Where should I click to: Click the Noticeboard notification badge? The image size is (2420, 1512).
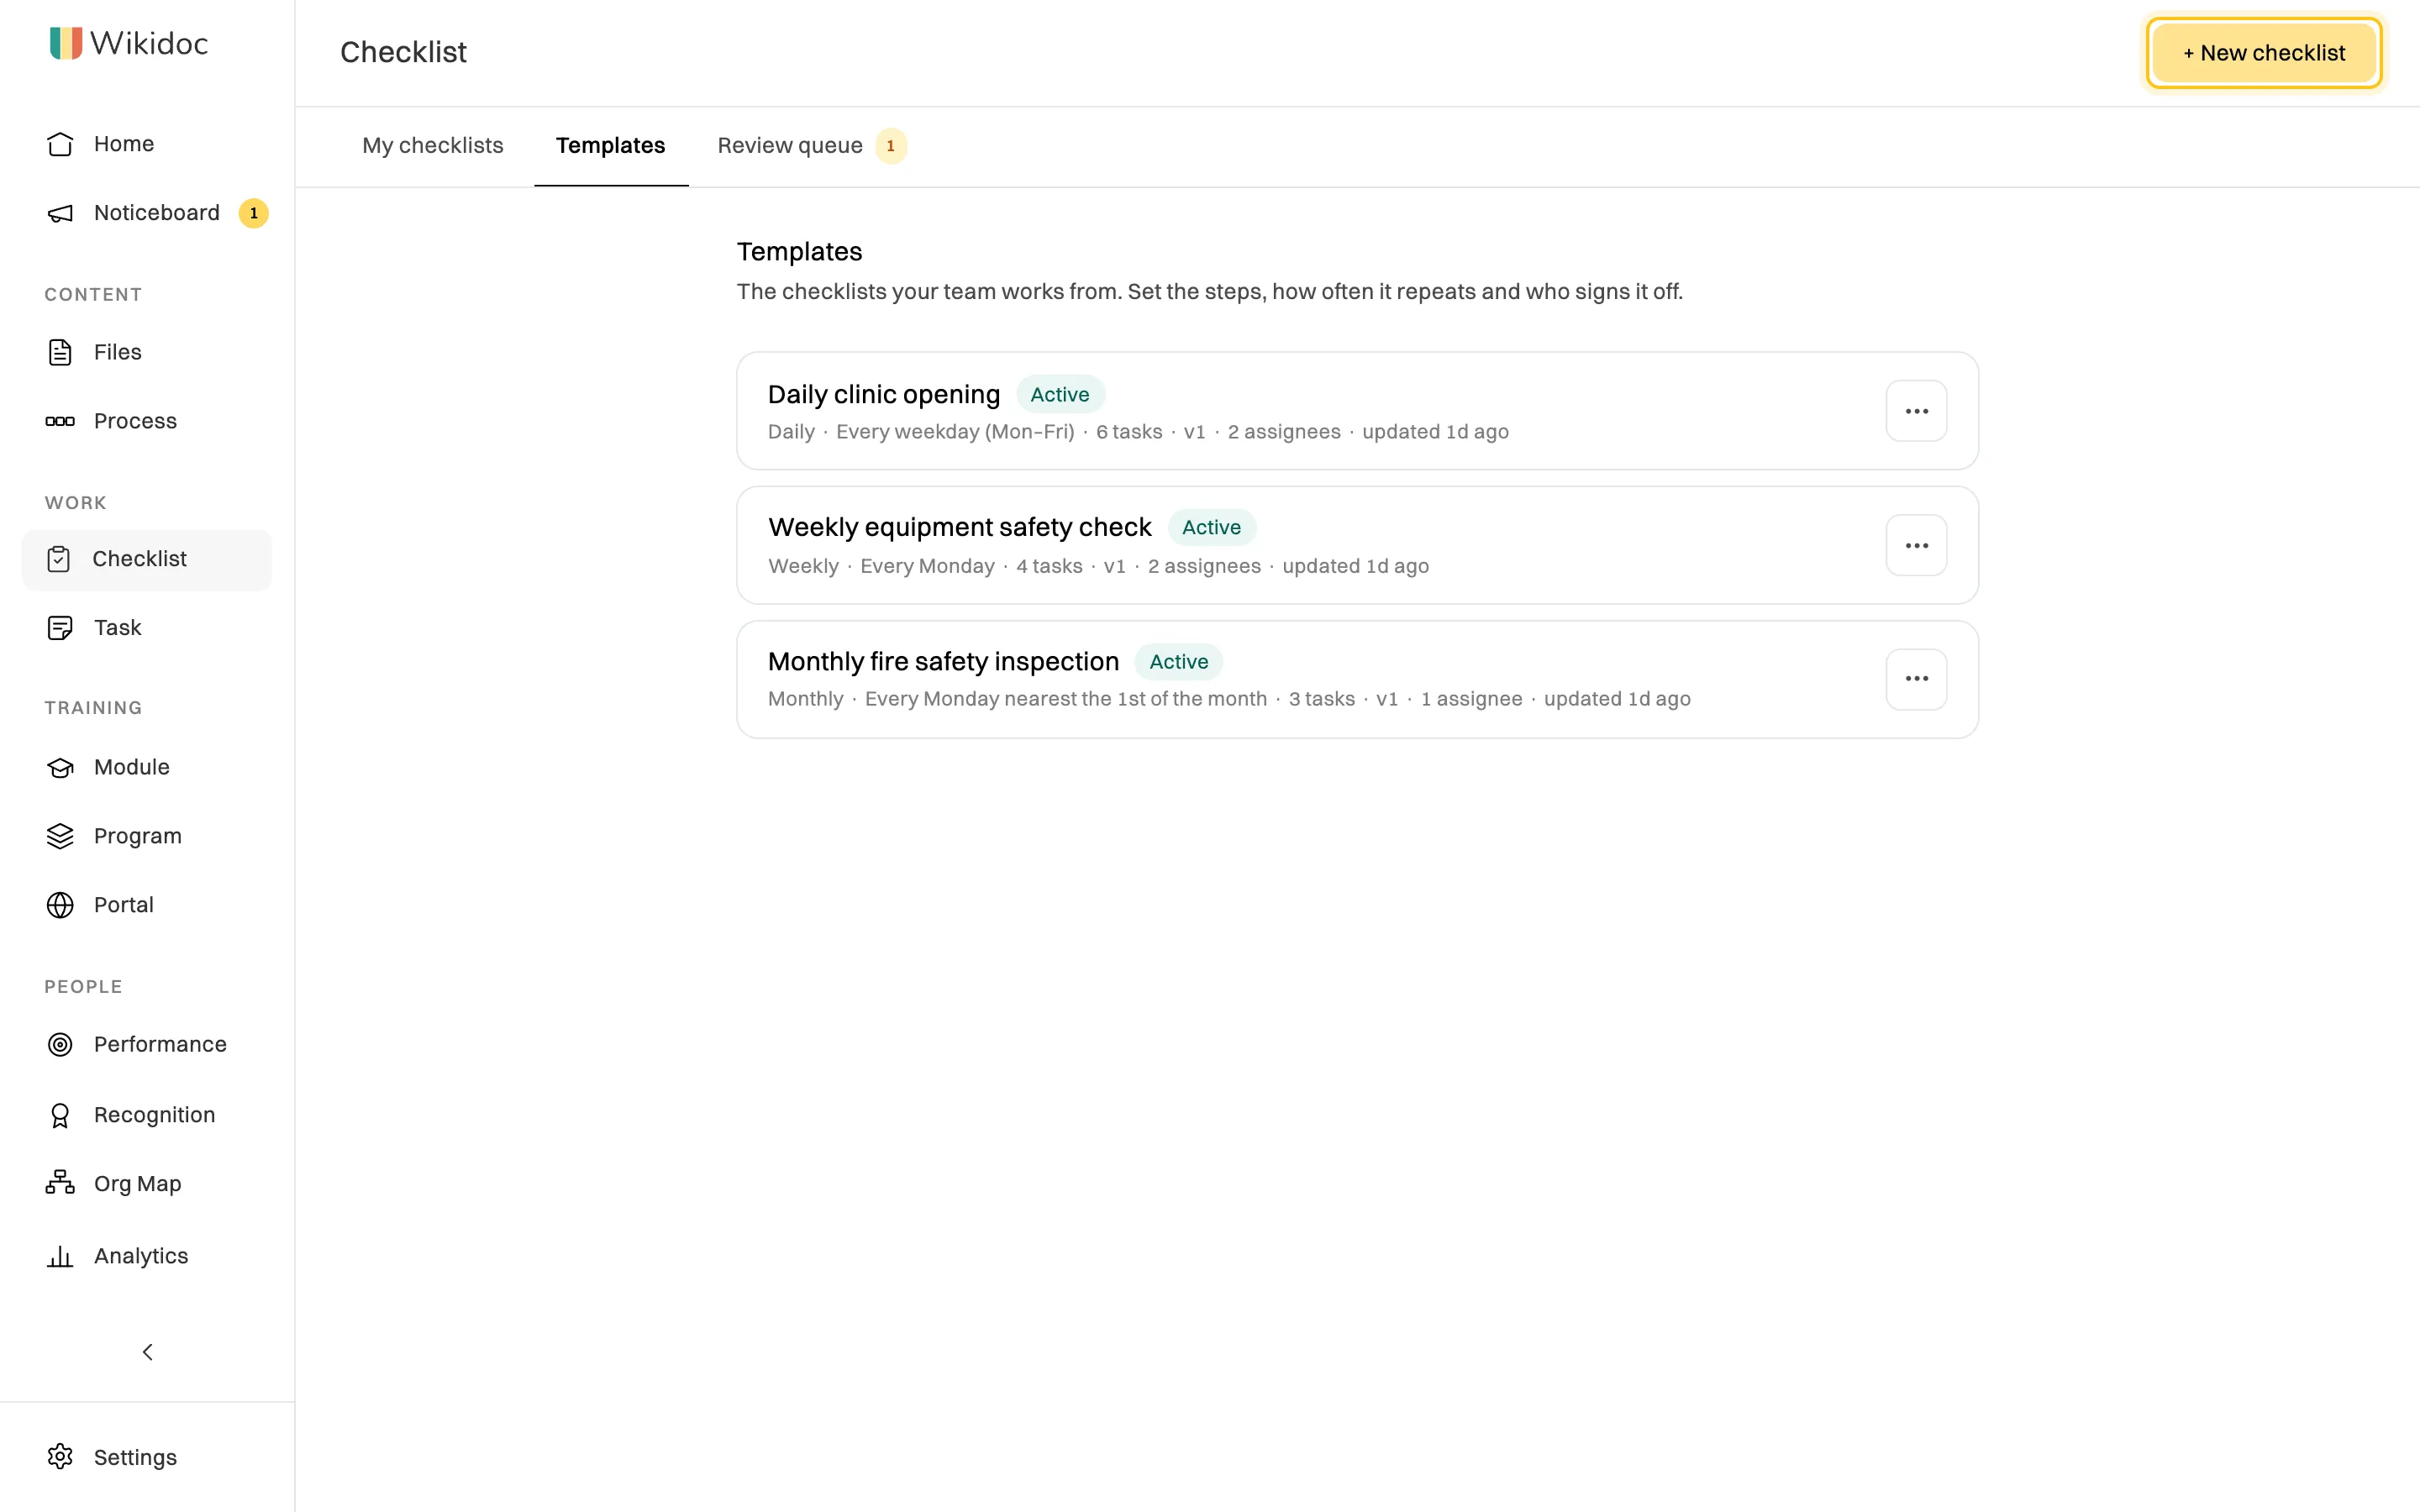tap(254, 213)
